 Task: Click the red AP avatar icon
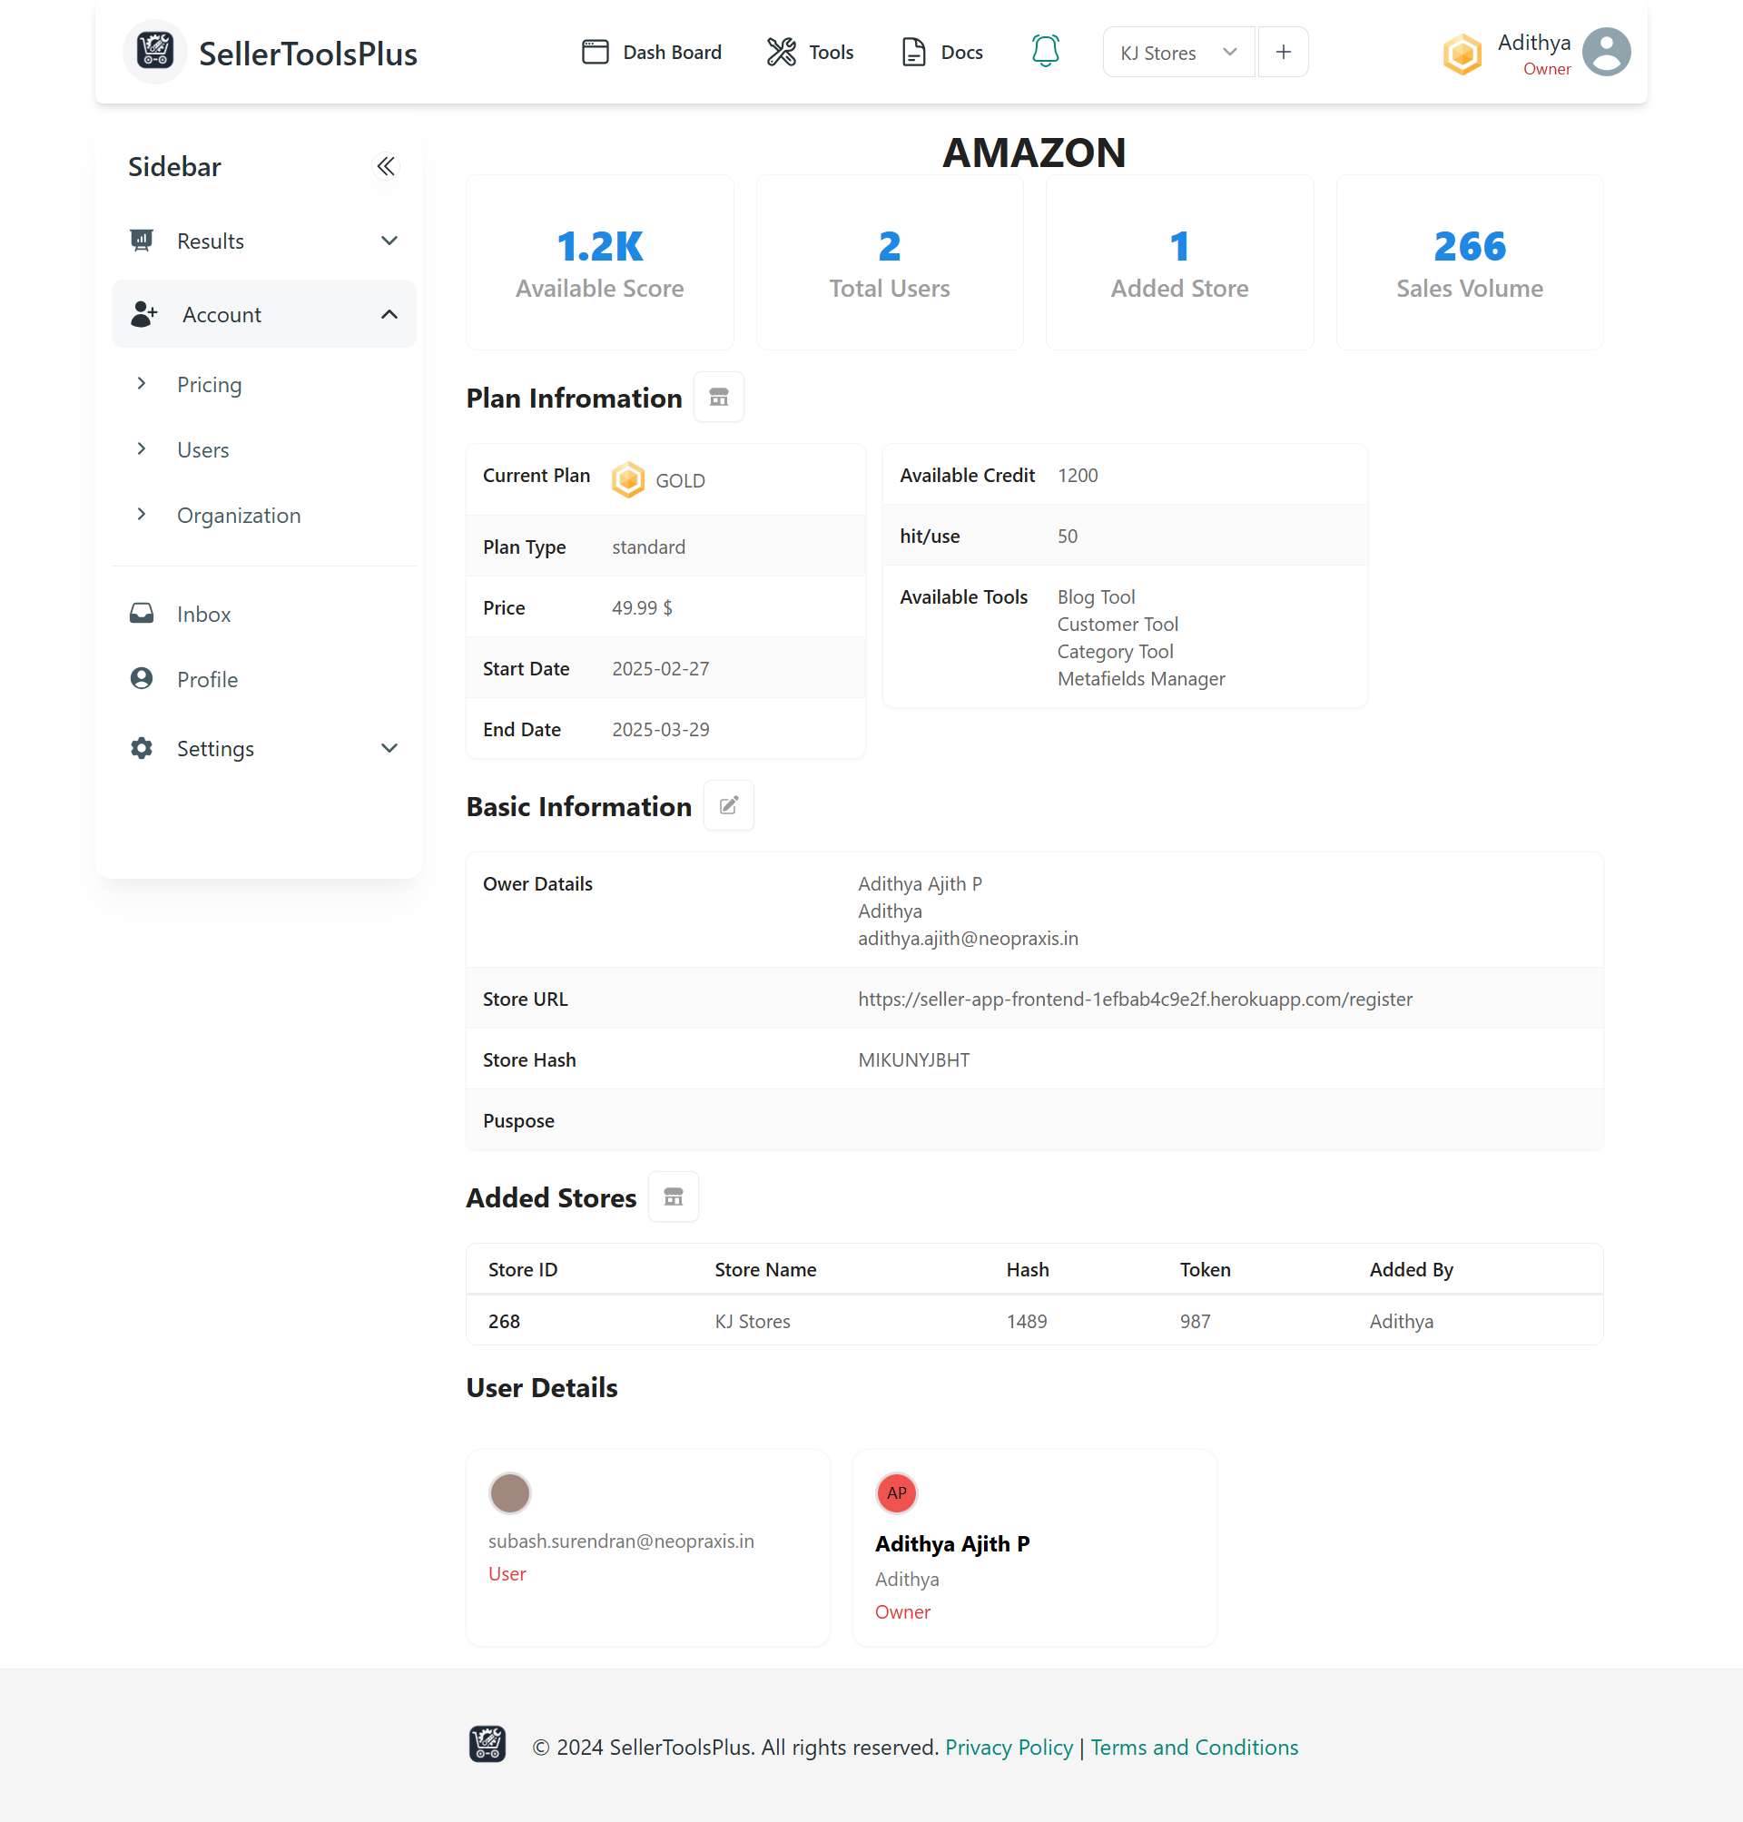[x=896, y=1493]
